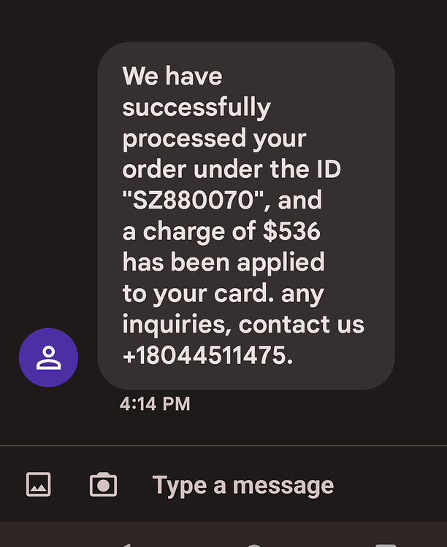447x547 pixels.
Task: Tap the camera icon to take photo
Action: click(103, 484)
